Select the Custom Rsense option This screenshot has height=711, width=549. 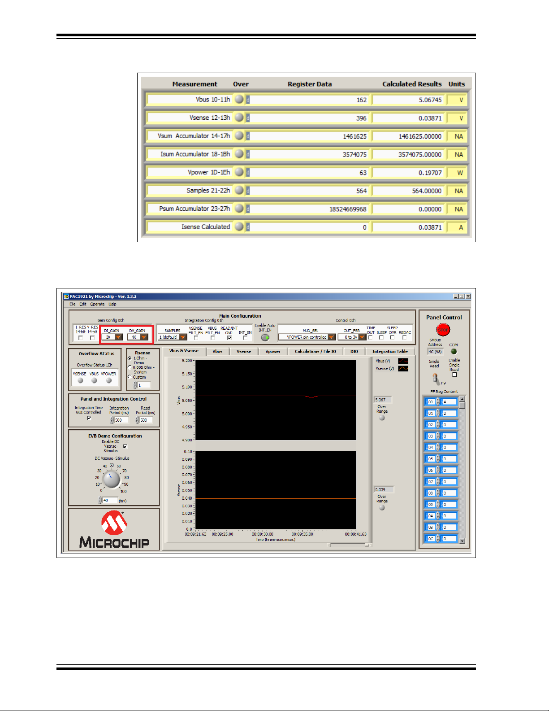pos(130,377)
